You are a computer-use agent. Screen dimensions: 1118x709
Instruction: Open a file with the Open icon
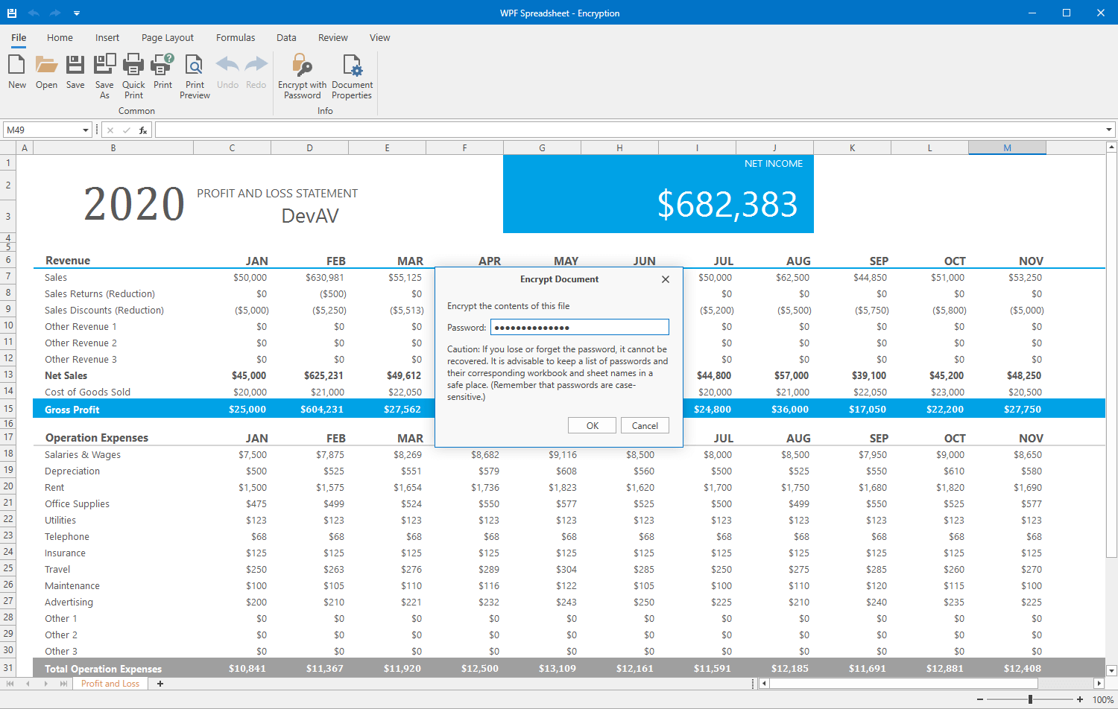click(x=46, y=66)
